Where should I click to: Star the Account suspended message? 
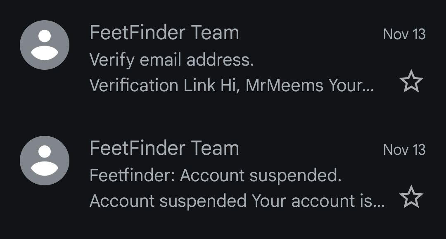(411, 197)
